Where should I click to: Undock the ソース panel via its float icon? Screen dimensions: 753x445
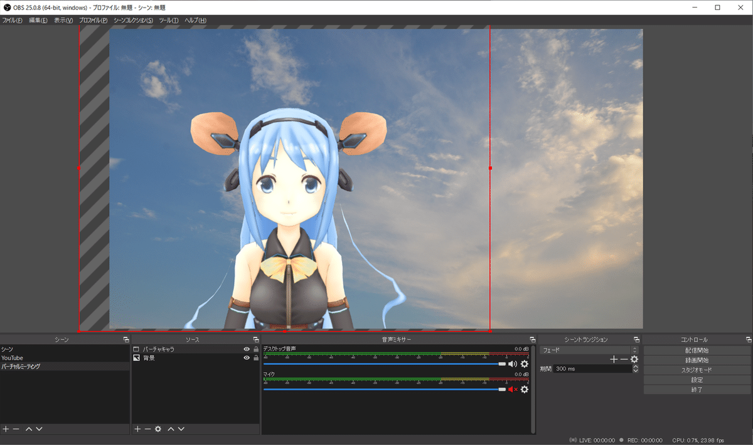click(x=256, y=339)
